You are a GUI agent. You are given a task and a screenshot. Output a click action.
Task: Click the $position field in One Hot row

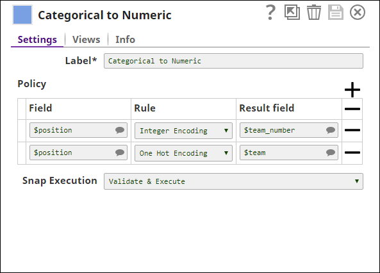click(x=78, y=153)
